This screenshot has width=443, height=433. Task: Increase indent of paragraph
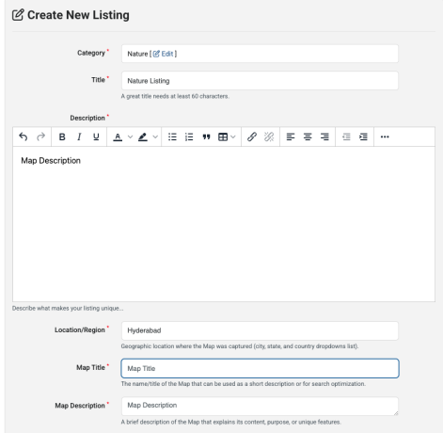pyautogui.click(x=363, y=136)
